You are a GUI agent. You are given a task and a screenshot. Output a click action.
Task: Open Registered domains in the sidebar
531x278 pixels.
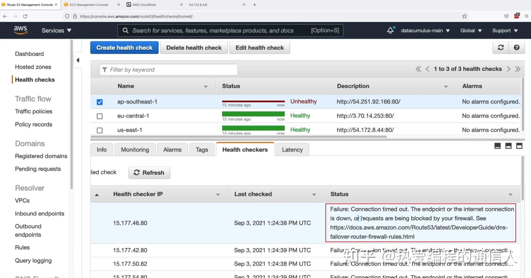coord(41,156)
